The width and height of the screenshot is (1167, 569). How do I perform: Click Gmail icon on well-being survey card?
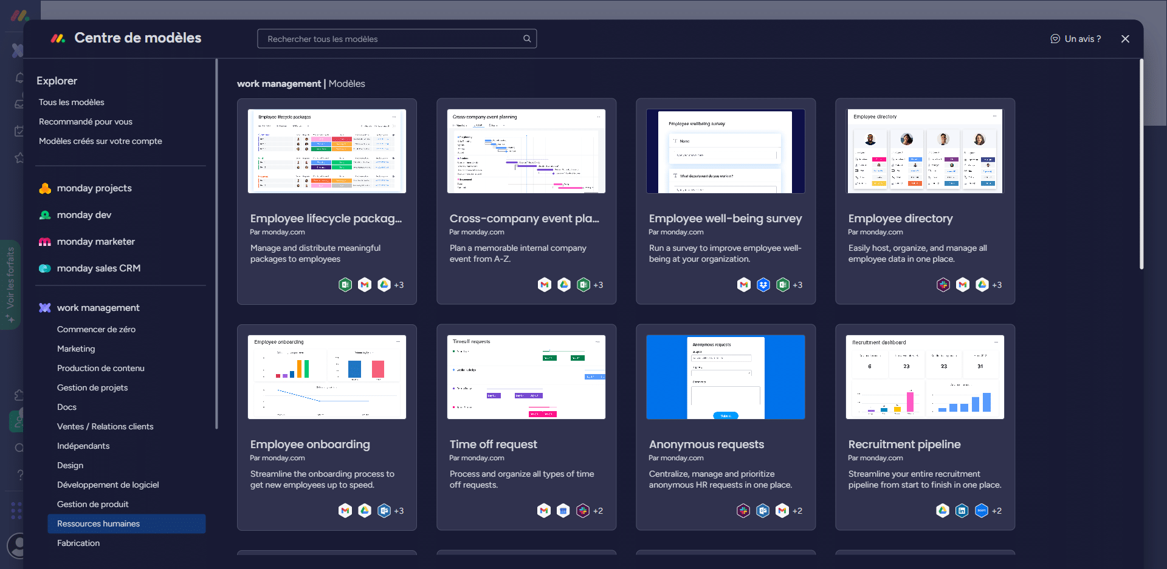744,285
